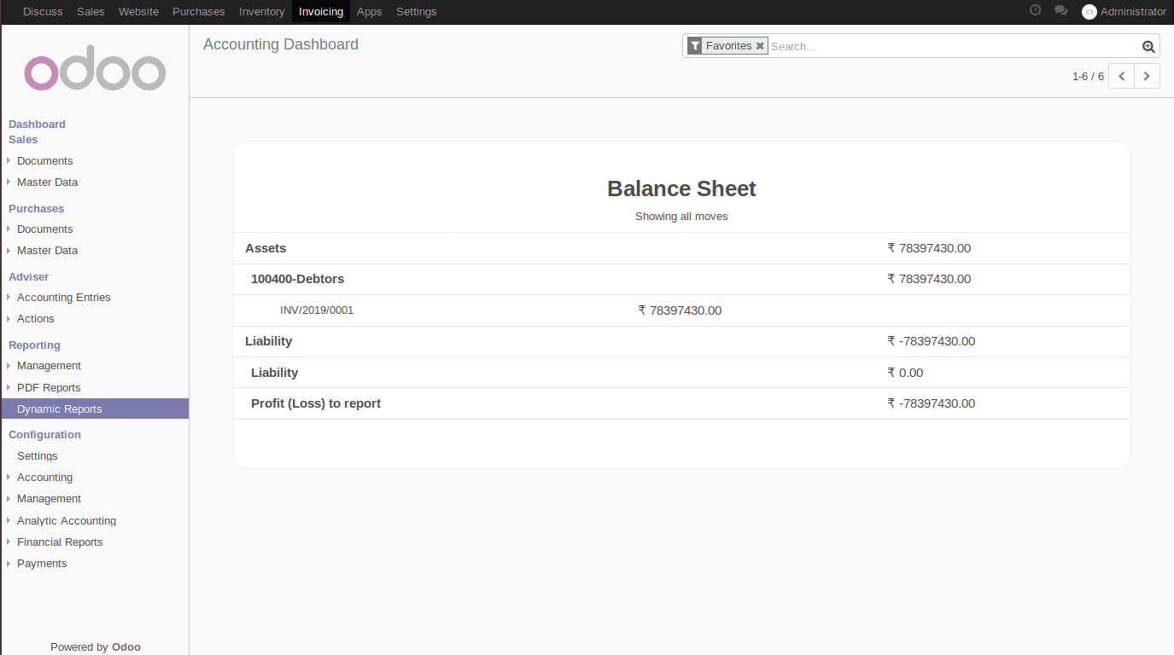Open the Settings top menu
Image resolution: width=1174 pixels, height=655 pixels.
click(417, 12)
